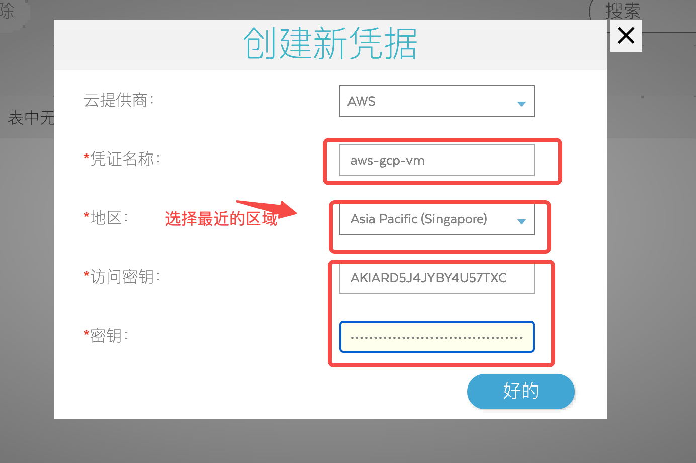
Task: Close the 创建新凭据 dialog with the X
Action: click(626, 35)
